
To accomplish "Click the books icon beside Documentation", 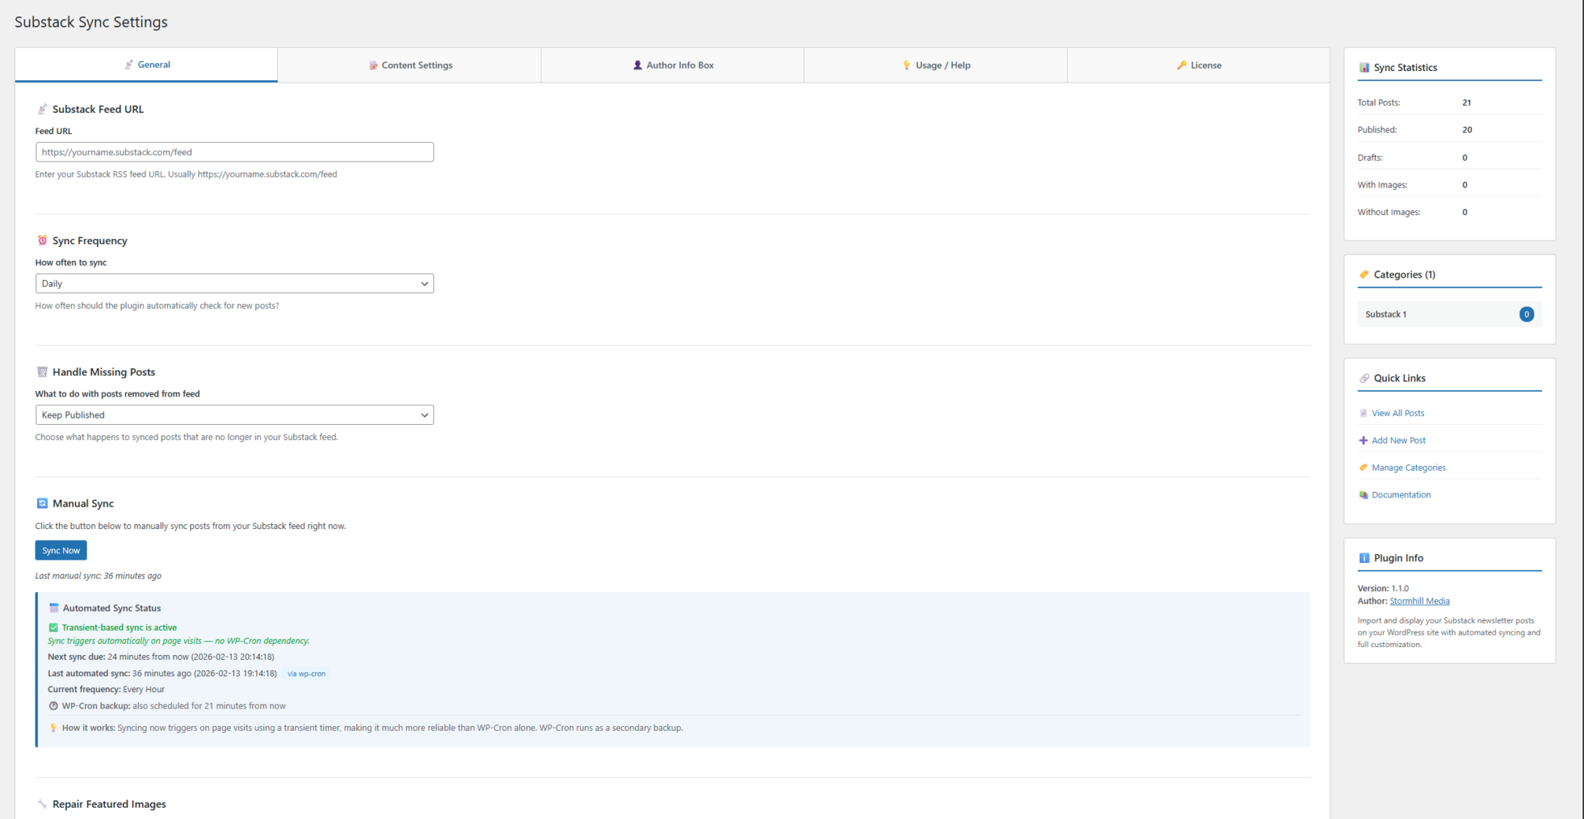I will (x=1363, y=495).
